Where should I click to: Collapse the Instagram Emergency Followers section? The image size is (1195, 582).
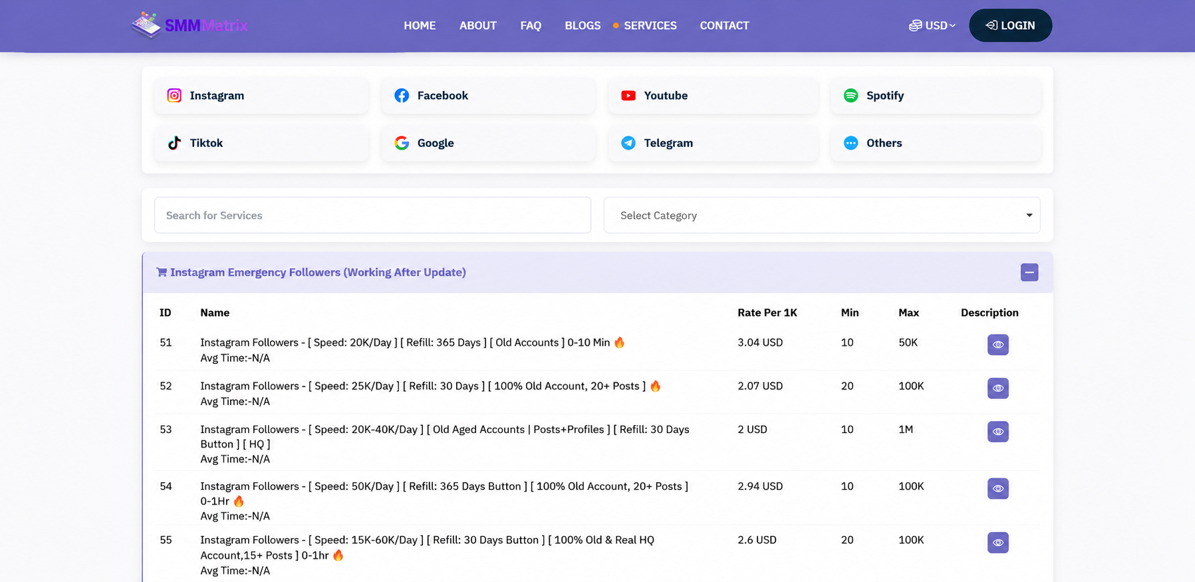tap(1029, 272)
